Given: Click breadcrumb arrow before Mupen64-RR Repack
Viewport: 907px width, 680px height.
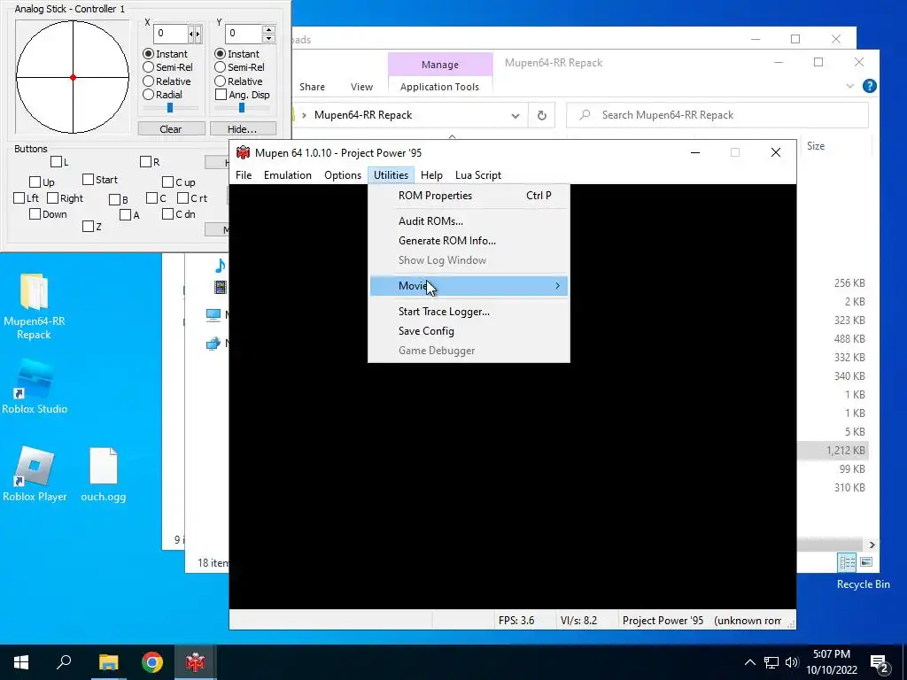Looking at the screenshot, I should 304,115.
